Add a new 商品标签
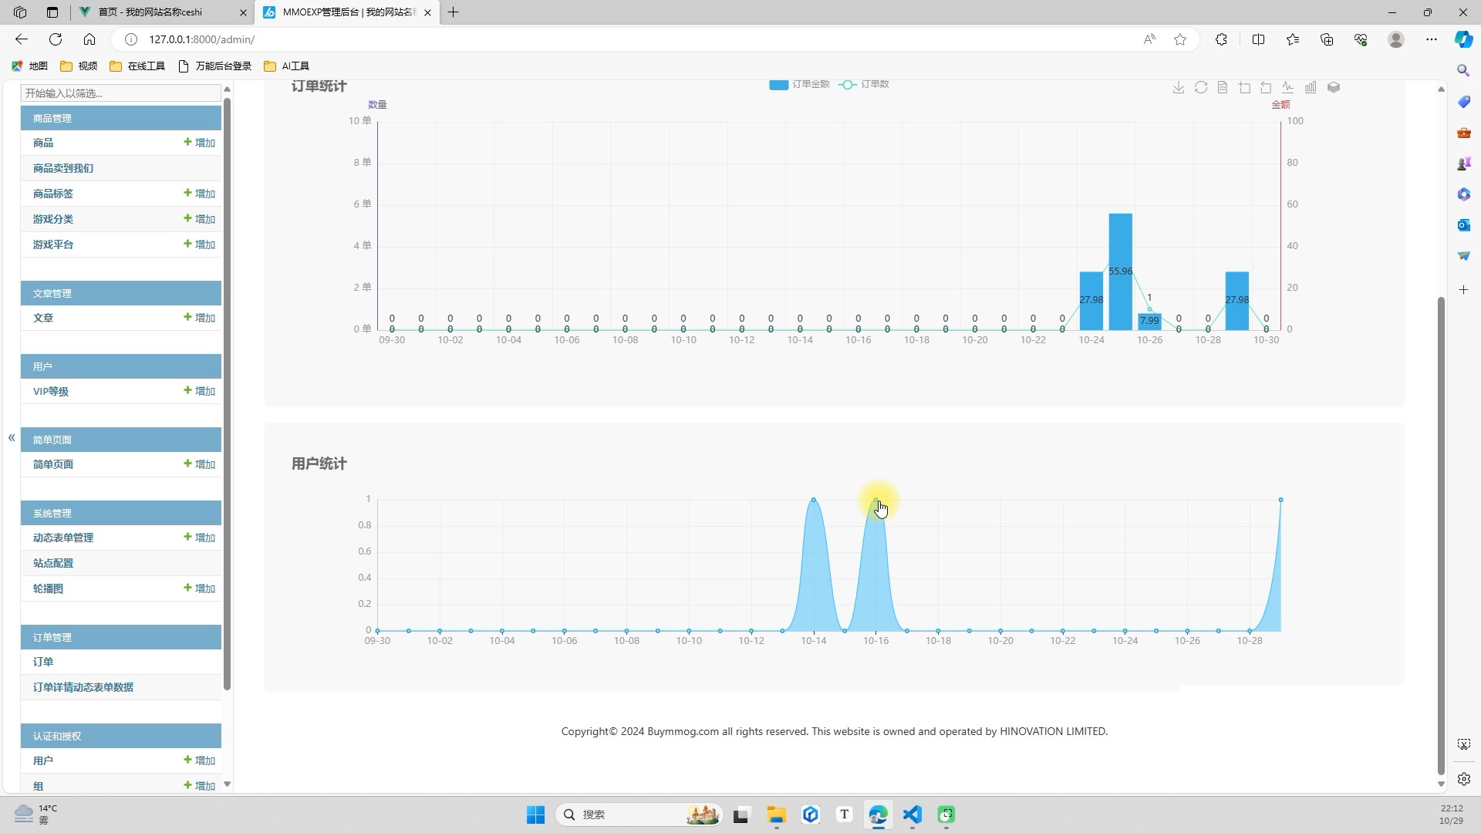 pos(200,194)
